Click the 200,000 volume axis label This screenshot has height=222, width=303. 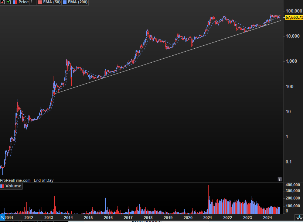[x=293, y=198]
